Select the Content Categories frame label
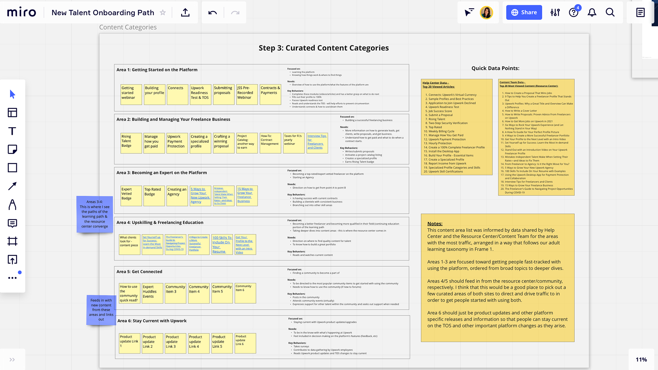The height and width of the screenshot is (370, 658). [x=128, y=27]
